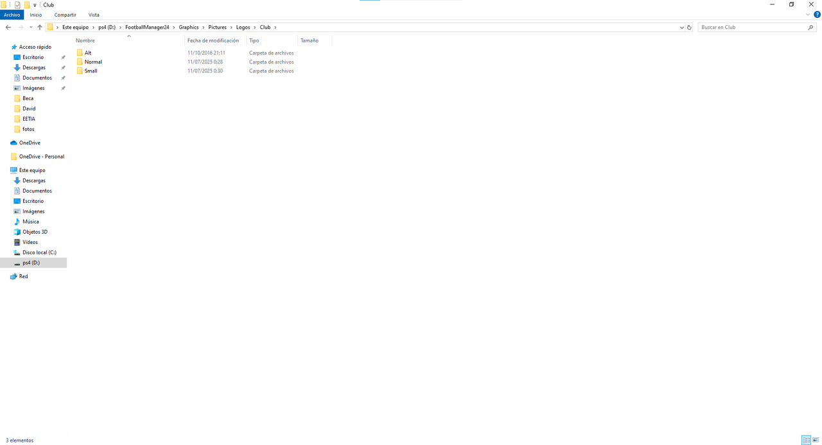Click Este equipo in the breadcrumb path
822x445 pixels.
pyautogui.click(x=75, y=28)
